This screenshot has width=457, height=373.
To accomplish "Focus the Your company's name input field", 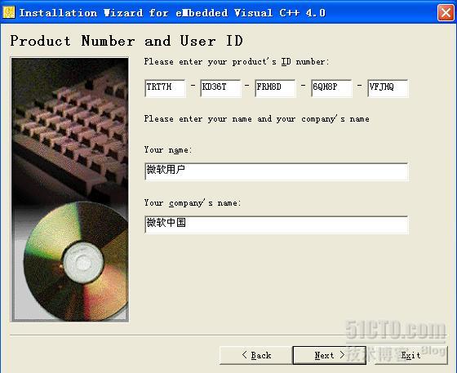I will pos(277,224).
